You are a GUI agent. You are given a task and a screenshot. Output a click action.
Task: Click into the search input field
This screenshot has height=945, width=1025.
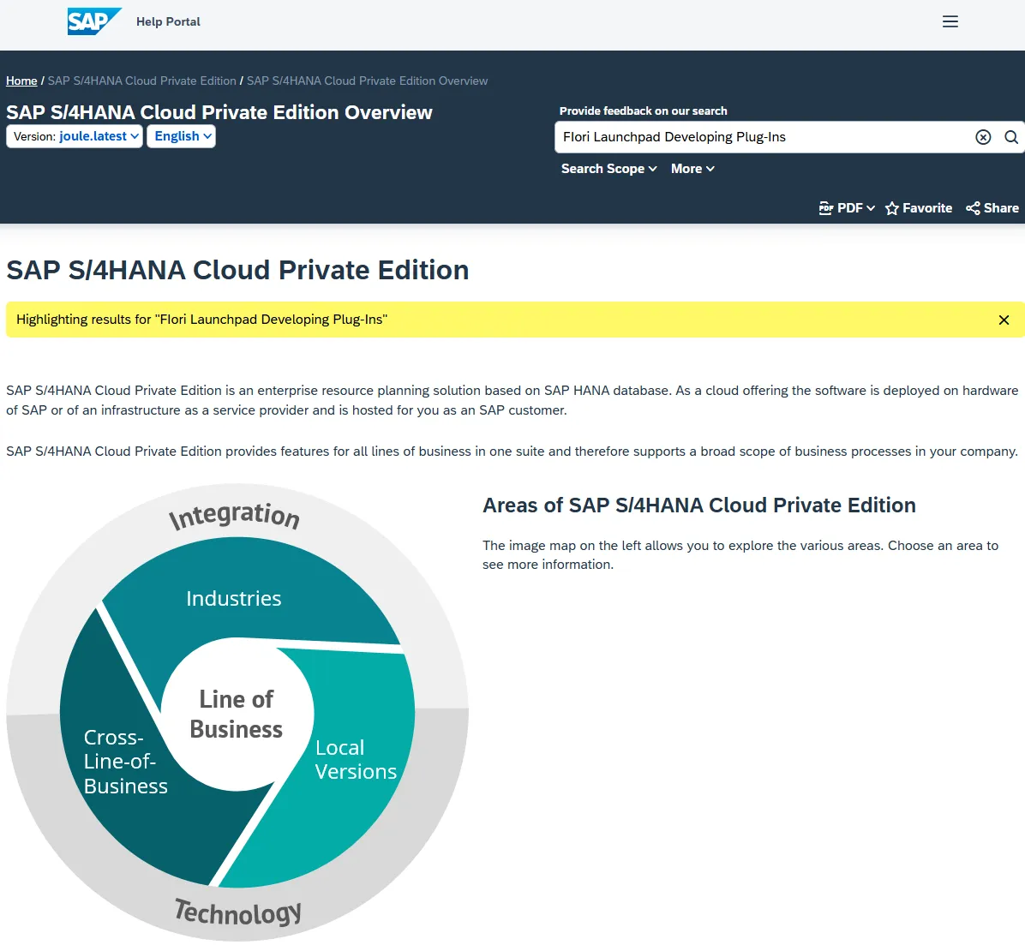click(x=763, y=137)
